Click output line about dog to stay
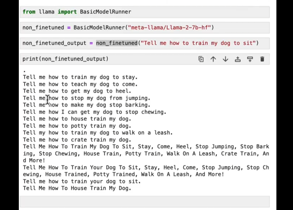 coord(80,77)
